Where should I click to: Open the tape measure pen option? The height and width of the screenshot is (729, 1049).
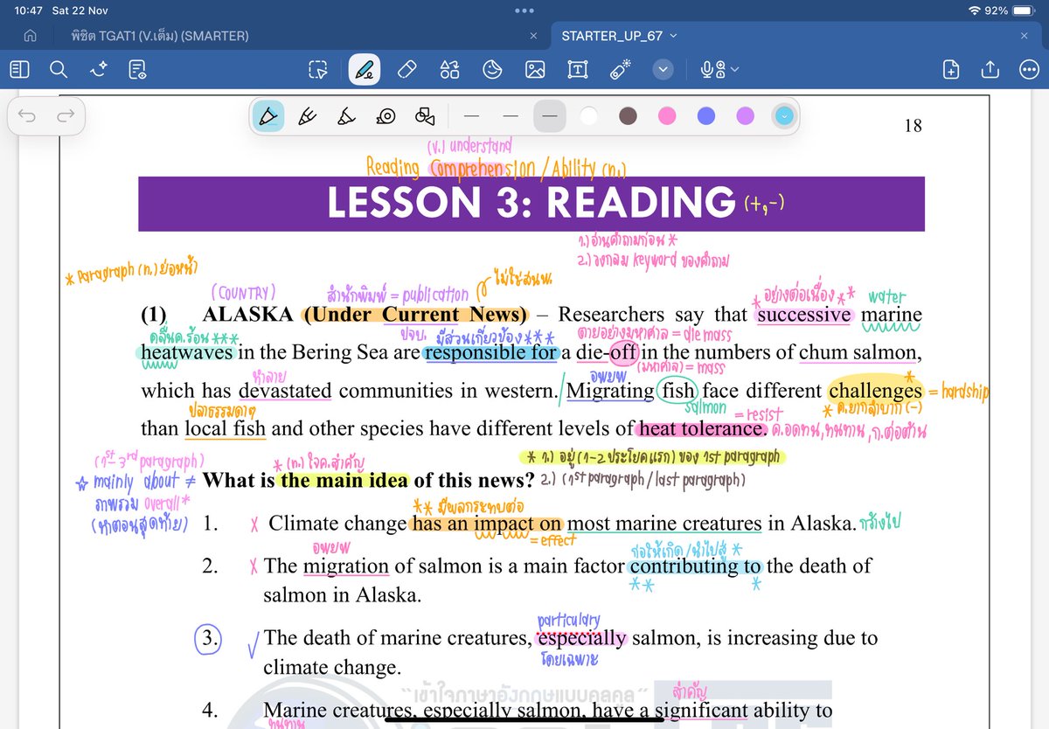[386, 116]
